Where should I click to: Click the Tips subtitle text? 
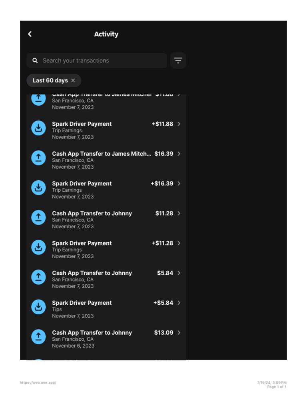click(x=57, y=310)
